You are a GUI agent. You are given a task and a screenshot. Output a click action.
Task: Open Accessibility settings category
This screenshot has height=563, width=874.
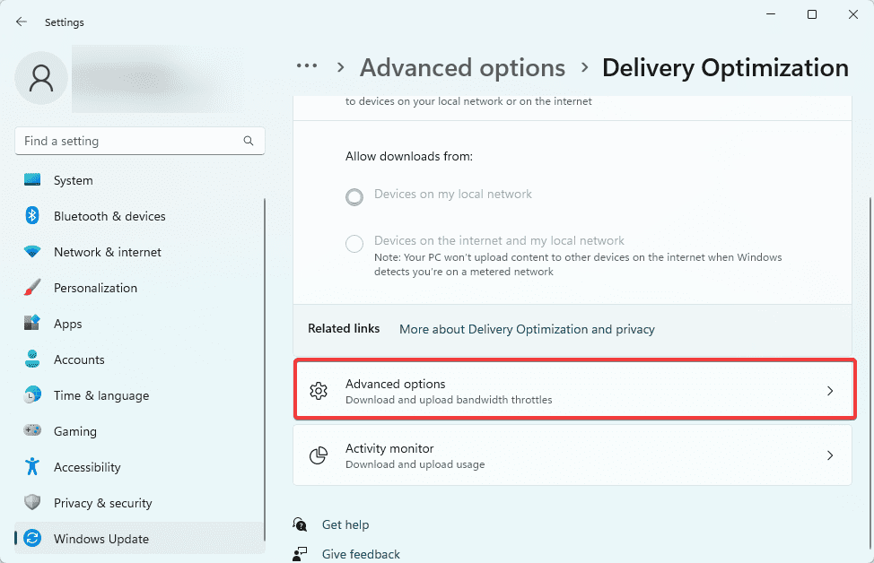pos(139,467)
